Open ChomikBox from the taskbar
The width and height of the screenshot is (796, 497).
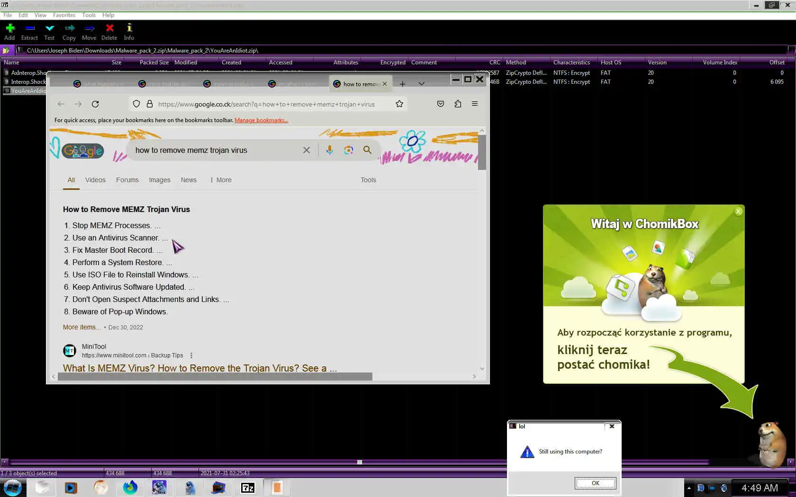tap(159, 488)
